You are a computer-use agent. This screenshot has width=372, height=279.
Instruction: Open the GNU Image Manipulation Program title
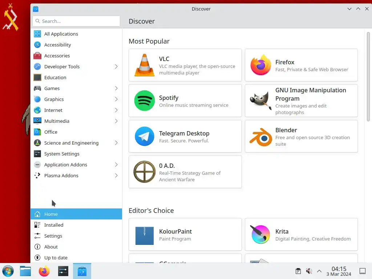pos(311,94)
